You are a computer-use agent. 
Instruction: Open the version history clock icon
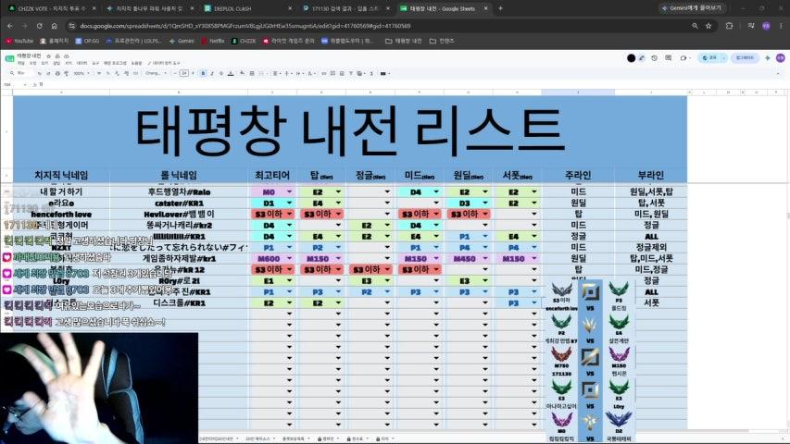click(x=655, y=58)
